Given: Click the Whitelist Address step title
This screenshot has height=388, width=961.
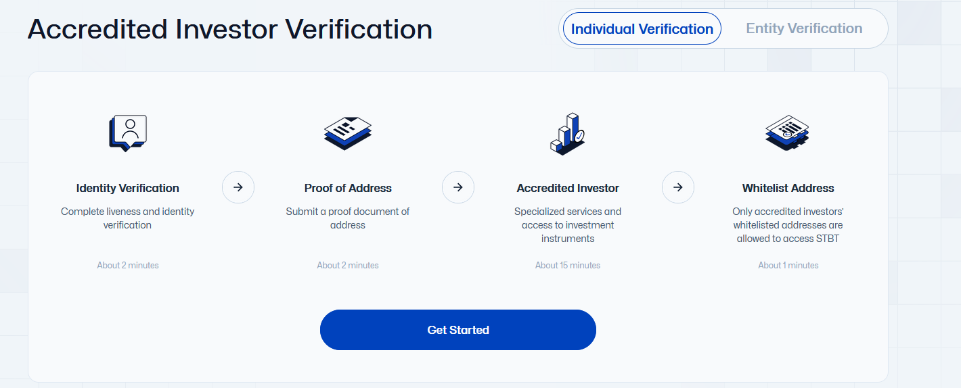Looking at the screenshot, I should [x=788, y=188].
